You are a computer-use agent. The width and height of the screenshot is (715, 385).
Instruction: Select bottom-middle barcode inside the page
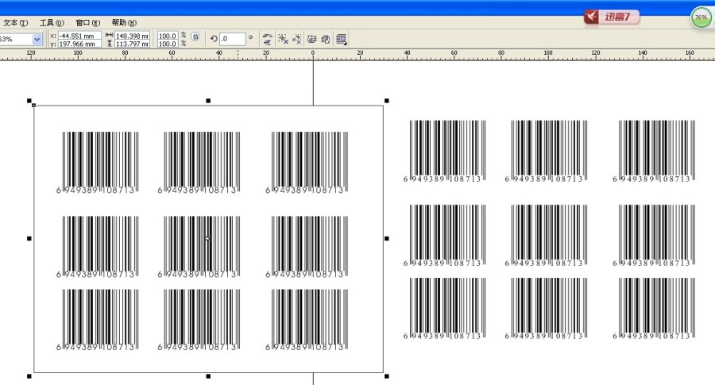point(199,320)
